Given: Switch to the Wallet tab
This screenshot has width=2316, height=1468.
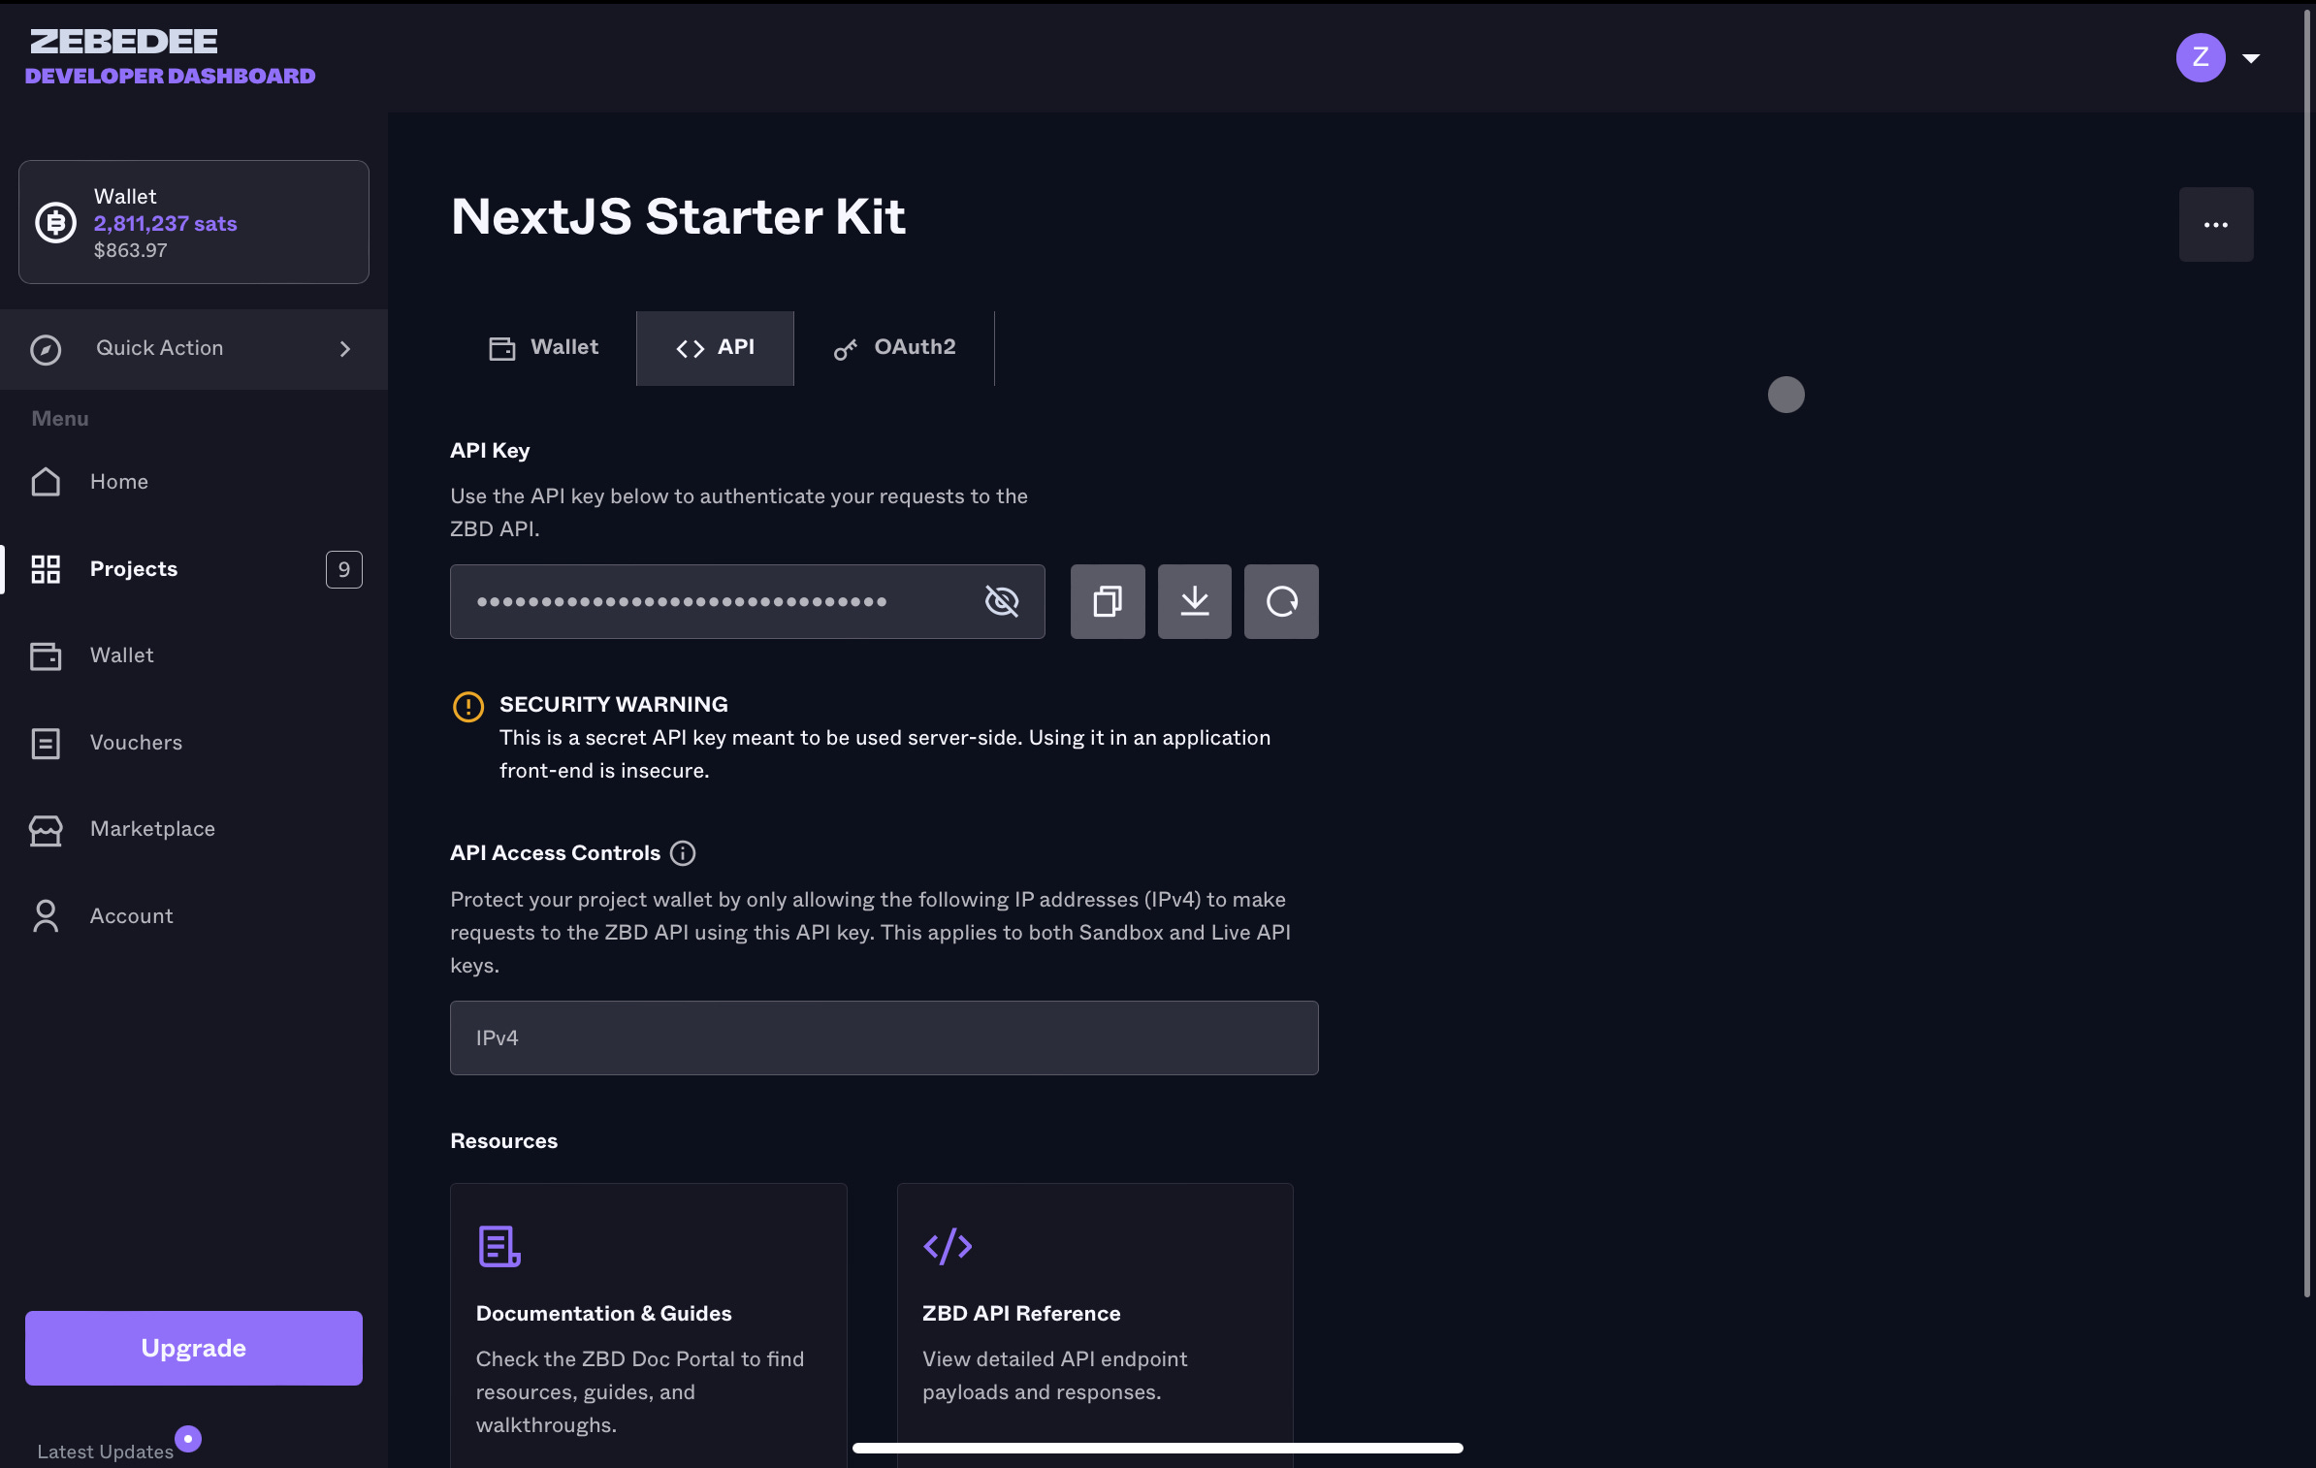Looking at the screenshot, I should click(544, 347).
